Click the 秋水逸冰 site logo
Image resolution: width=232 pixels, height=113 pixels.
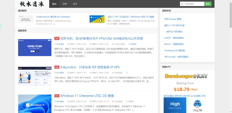click(32, 4)
